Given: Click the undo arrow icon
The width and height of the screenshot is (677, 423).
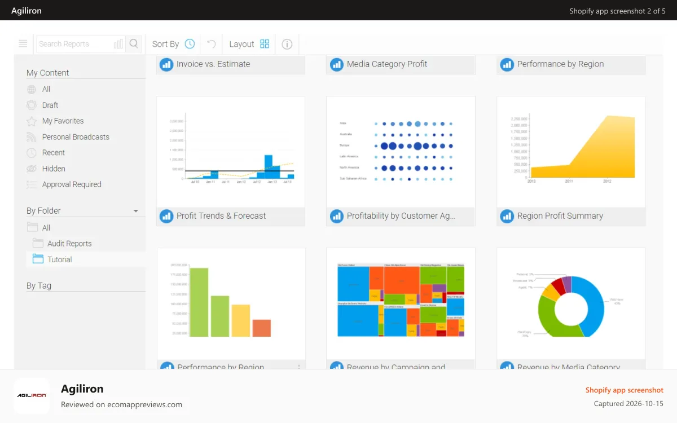Looking at the screenshot, I should [212, 43].
